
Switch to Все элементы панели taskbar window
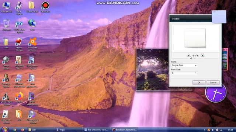tap(96, 130)
